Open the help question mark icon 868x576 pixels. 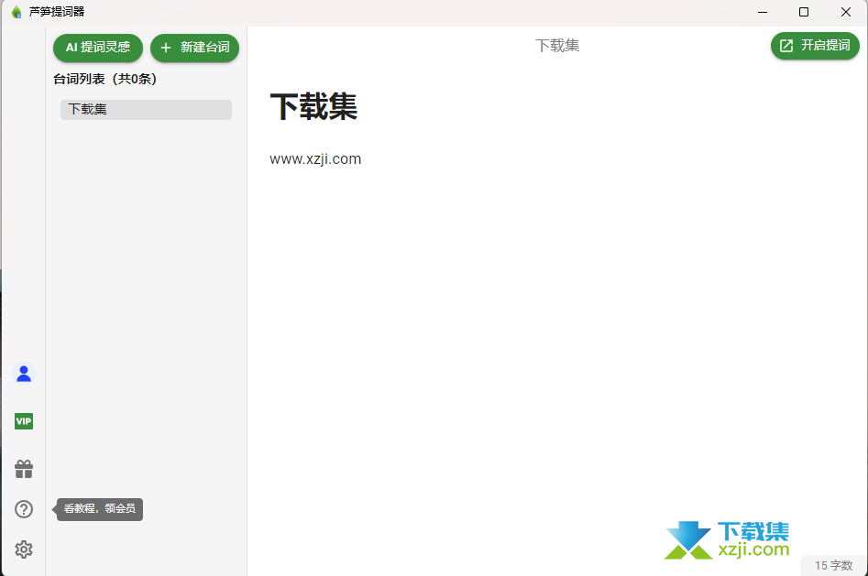point(24,509)
